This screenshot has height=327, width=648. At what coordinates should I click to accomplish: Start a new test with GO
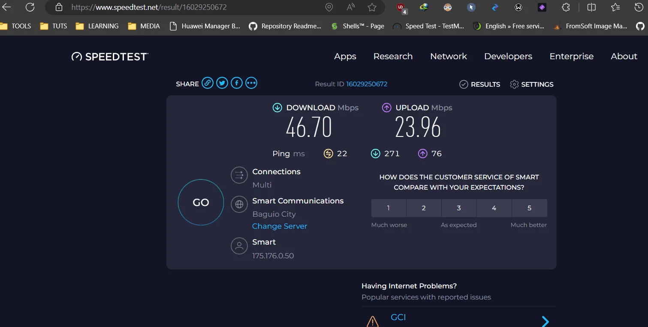click(201, 203)
